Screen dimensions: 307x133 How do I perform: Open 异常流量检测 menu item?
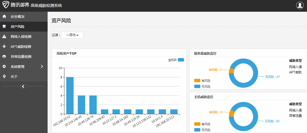click(x=24, y=56)
